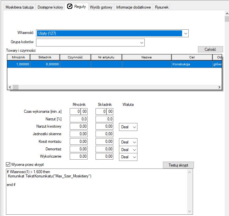Screen dimensions: 229x216
Task: Toggle the Wycena przez skrypt checkbox
Action: tap(8, 165)
